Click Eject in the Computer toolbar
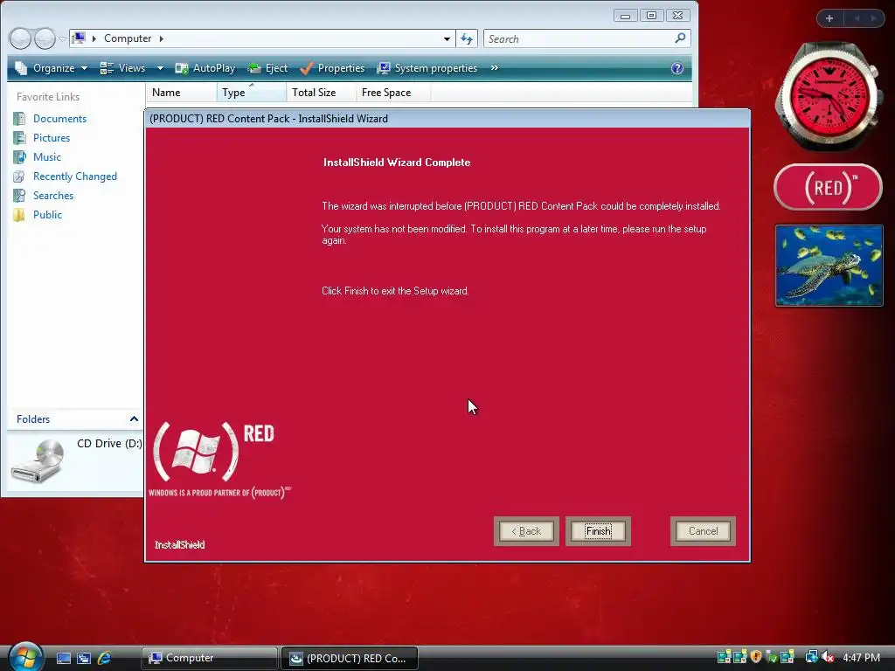 pyautogui.click(x=267, y=68)
